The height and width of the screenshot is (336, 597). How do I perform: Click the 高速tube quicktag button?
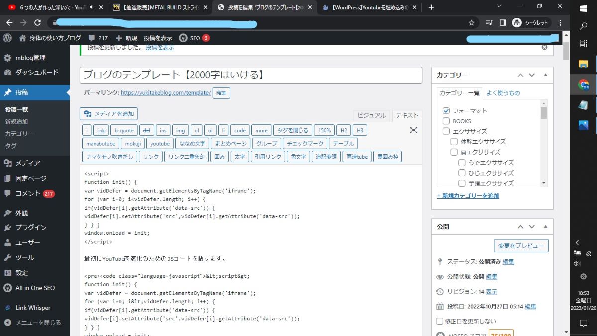pyautogui.click(x=357, y=157)
